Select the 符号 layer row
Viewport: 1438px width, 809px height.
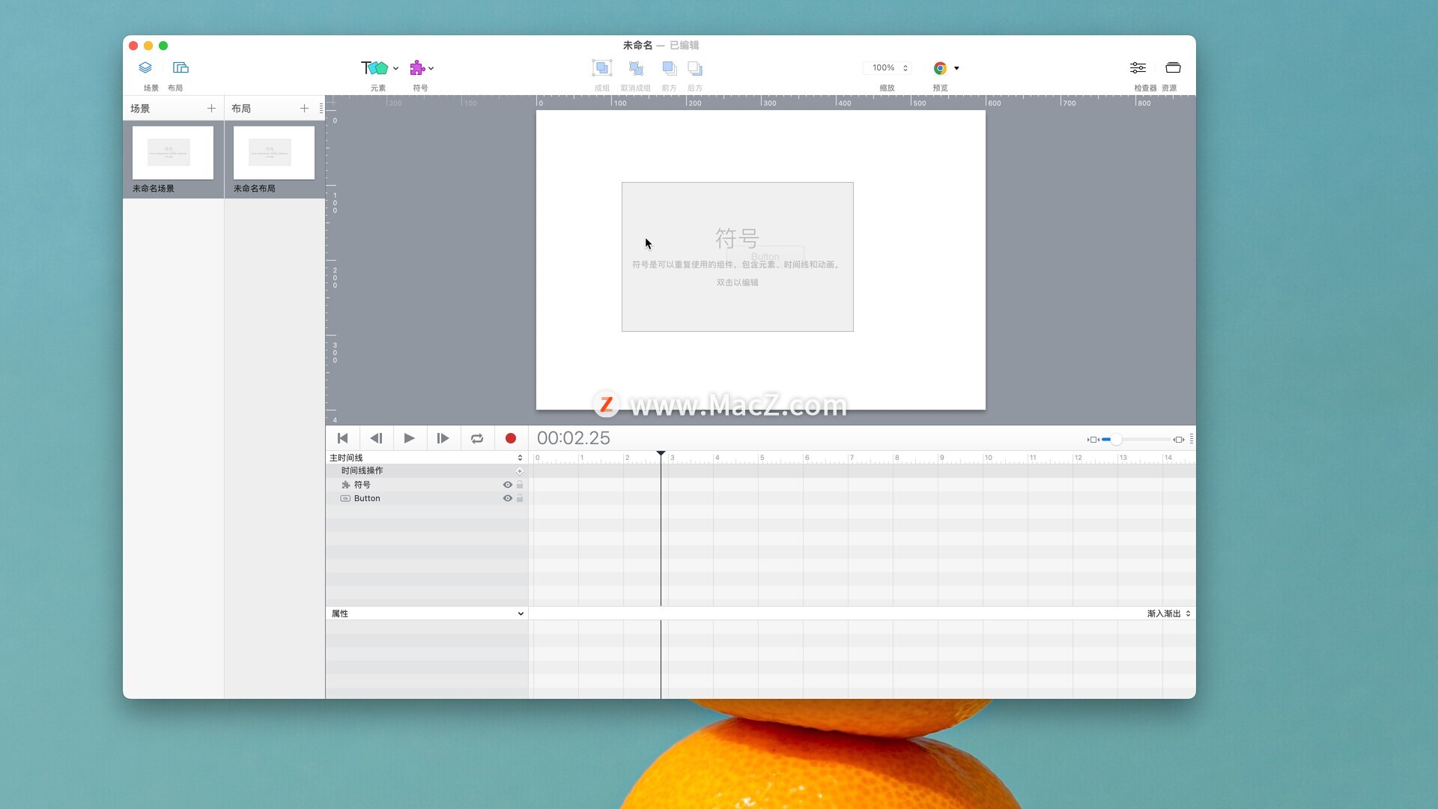tap(427, 485)
